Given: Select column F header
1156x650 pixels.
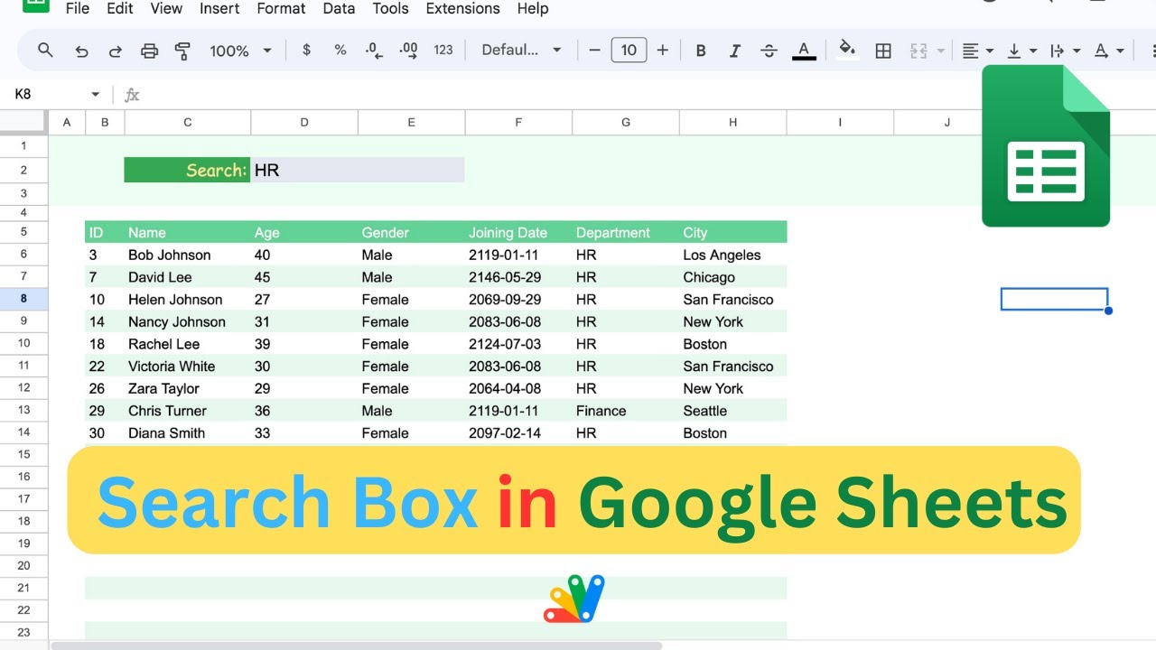Looking at the screenshot, I should tap(518, 122).
